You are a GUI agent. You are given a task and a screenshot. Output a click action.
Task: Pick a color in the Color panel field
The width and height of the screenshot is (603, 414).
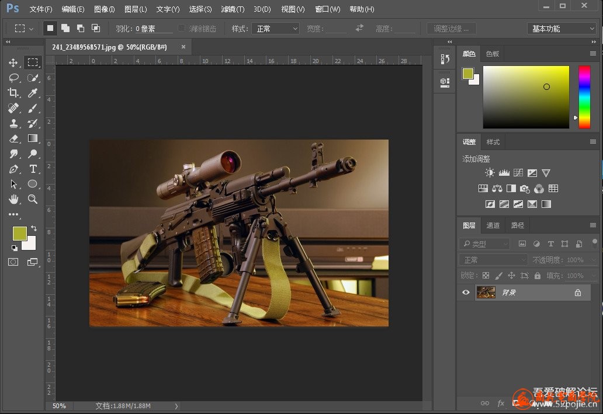pyautogui.click(x=526, y=98)
